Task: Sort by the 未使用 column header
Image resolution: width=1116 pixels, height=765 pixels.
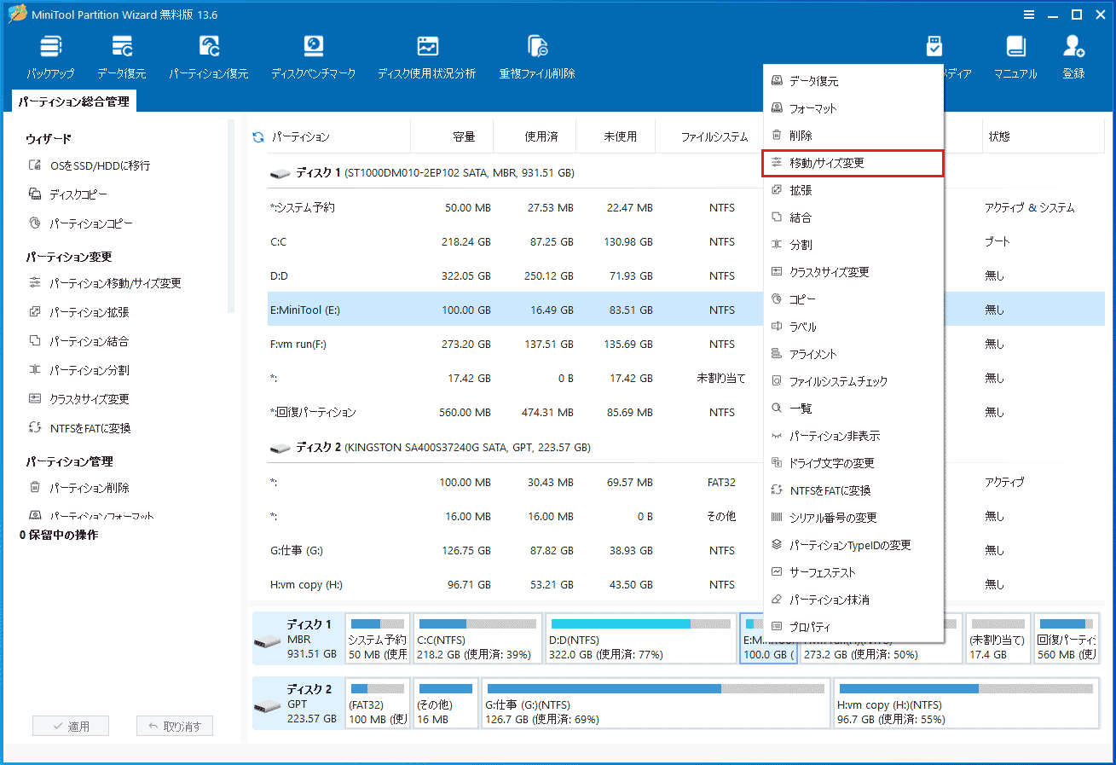Action: pos(619,136)
